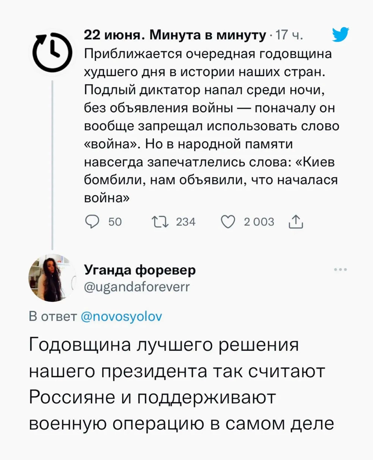Click the like count 2 003

point(259,222)
